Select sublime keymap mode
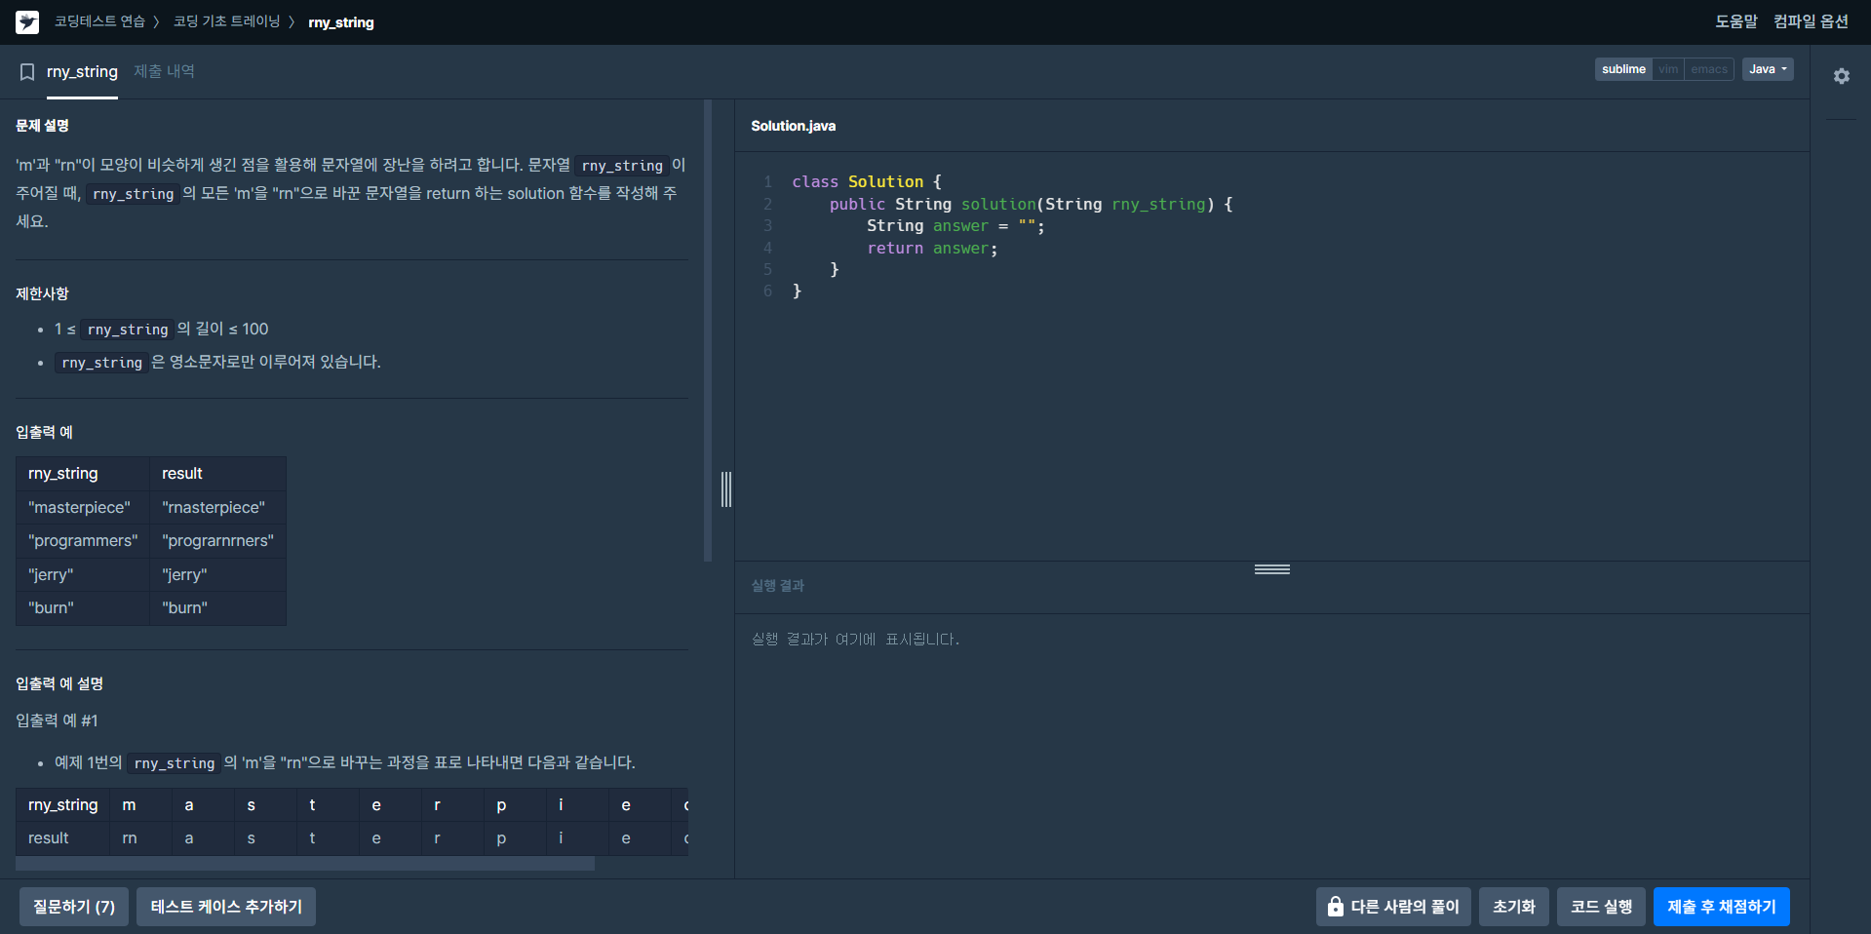Viewport: 1871px width, 934px height. pos(1623,69)
